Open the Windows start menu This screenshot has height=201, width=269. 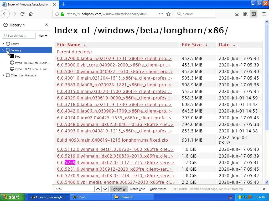(13, 197)
